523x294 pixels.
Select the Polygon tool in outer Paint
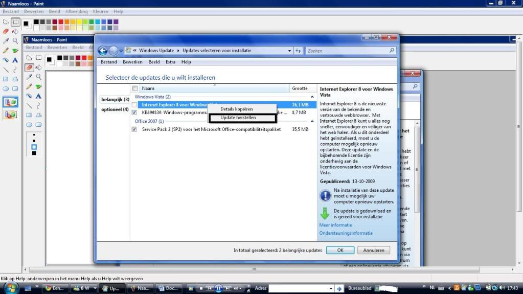15,79
